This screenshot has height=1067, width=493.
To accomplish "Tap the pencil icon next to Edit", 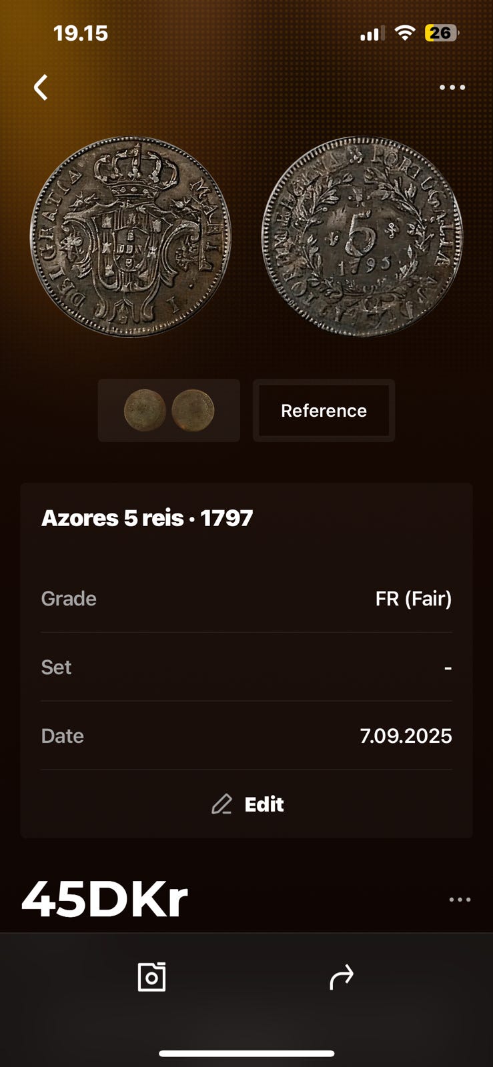I will pos(221,804).
